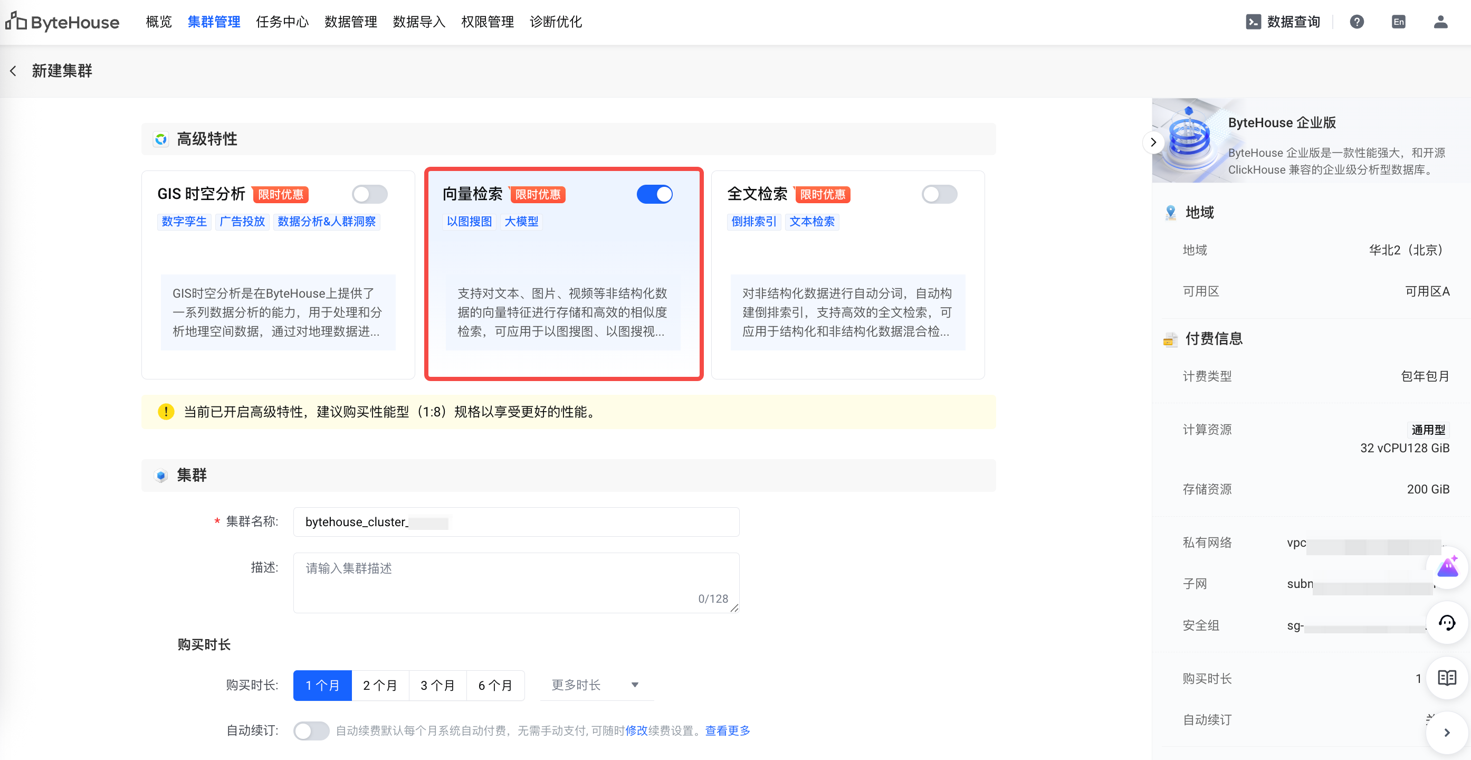This screenshot has width=1471, height=760.
Task: Open the 集群管理 menu
Action: (x=214, y=22)
